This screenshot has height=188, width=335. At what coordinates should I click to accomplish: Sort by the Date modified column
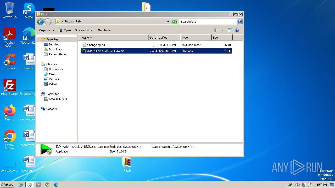164,38
